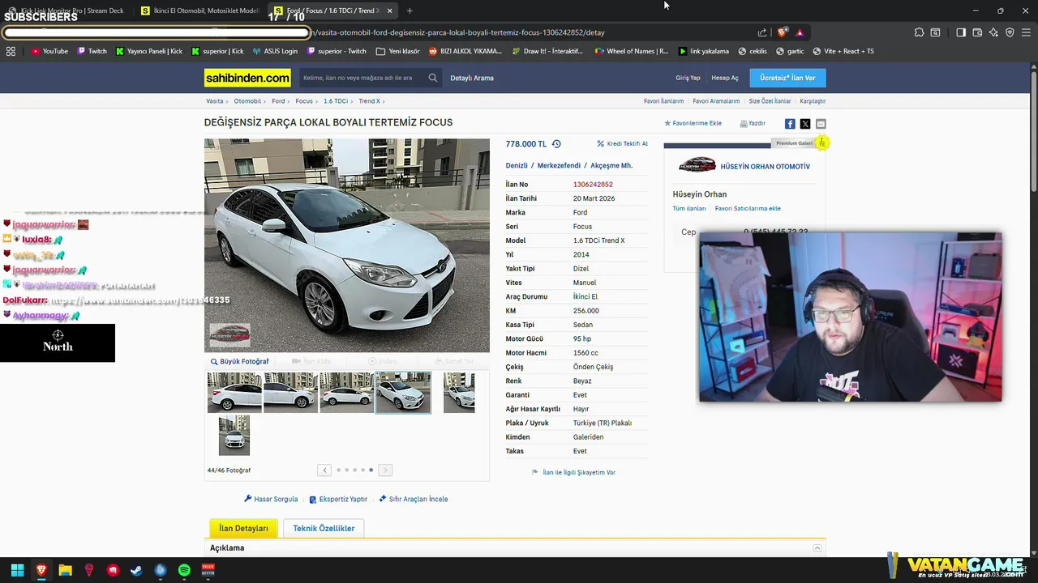This screenshot has width=1038, height=583.
Task: Click Denizli location link
Action: click(x=517, y=165)
